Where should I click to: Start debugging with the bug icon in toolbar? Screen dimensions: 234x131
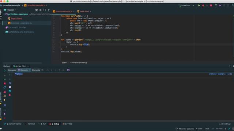tap(203, 5)
